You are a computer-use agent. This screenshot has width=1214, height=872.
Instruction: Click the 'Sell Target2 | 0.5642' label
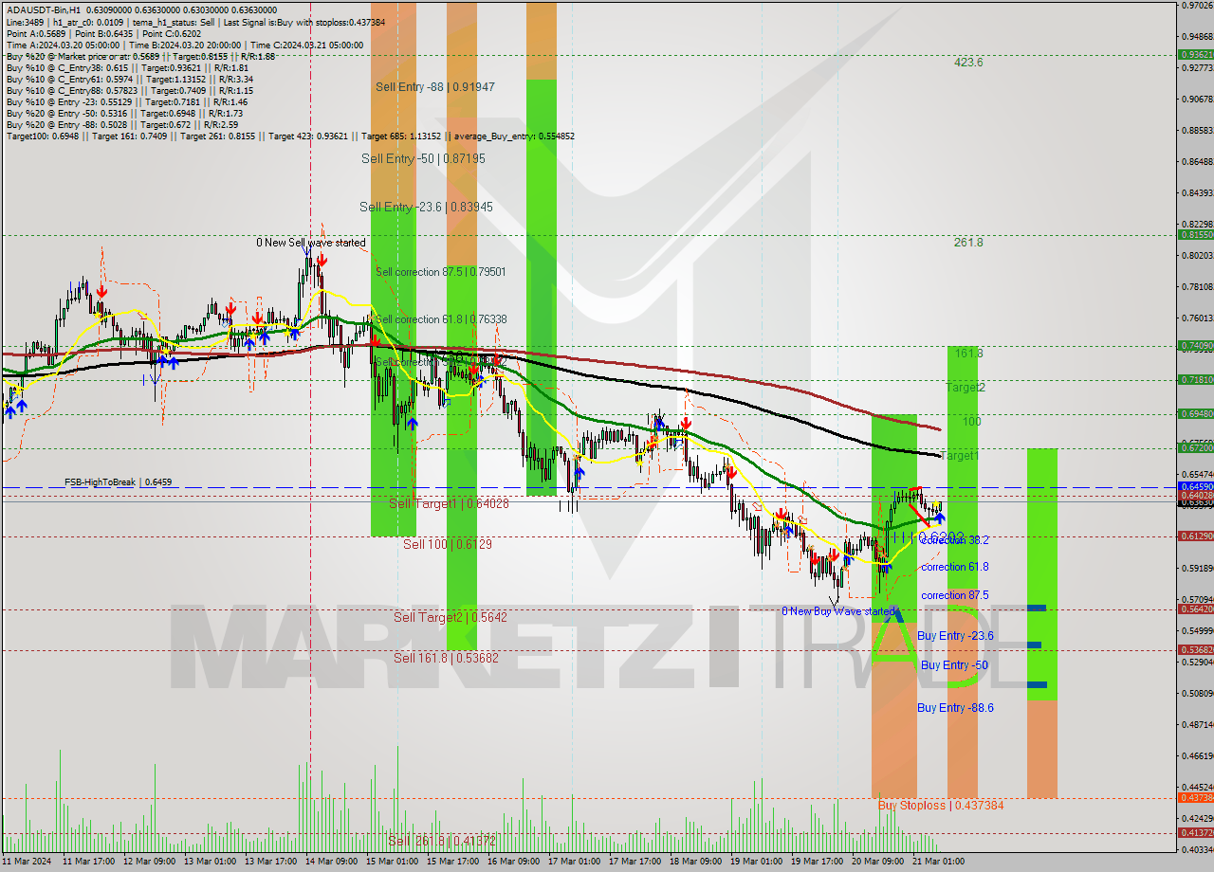click(451, 617)
